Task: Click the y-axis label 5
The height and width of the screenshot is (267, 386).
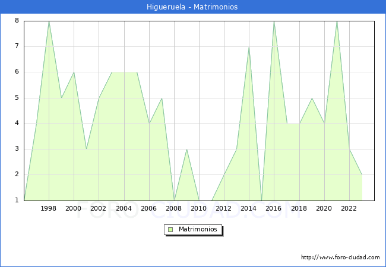Action: point(17,98)
